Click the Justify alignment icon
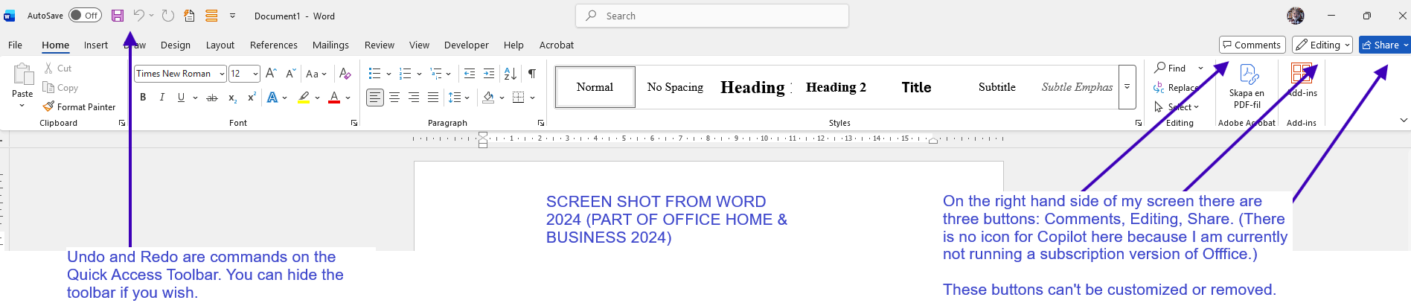 [x=433, y=98]
